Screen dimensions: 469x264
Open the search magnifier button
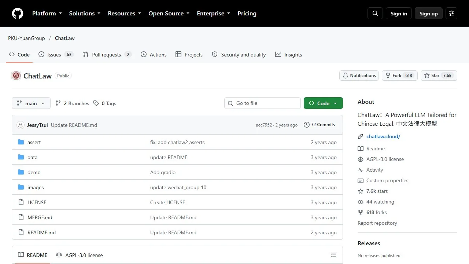point(375,14)
